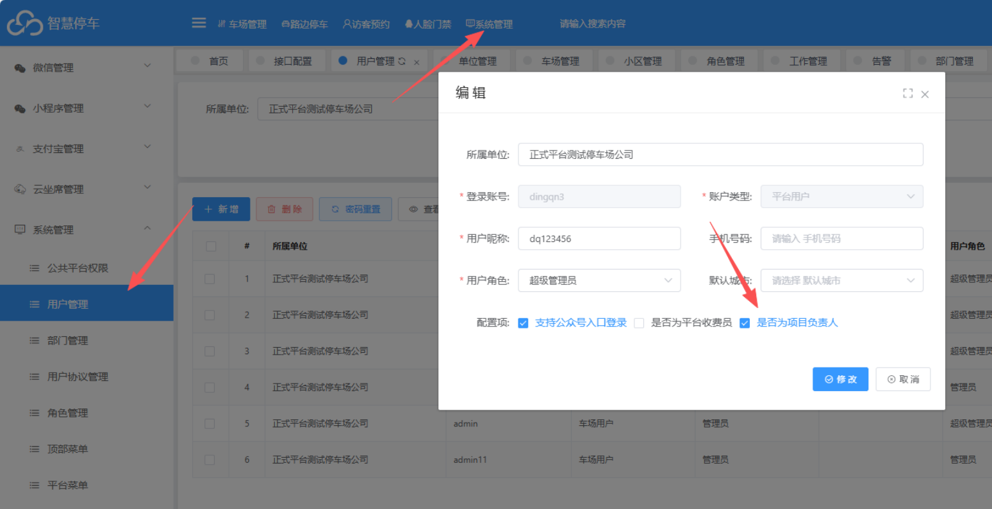The image size is (992, 509).
Task: Click the smart parking cloud logo
Action: tap(24, 24)
